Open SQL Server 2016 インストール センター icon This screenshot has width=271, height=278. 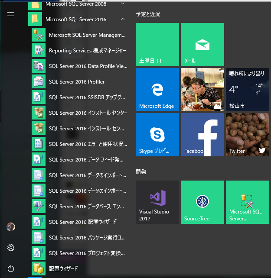(39, 113)
